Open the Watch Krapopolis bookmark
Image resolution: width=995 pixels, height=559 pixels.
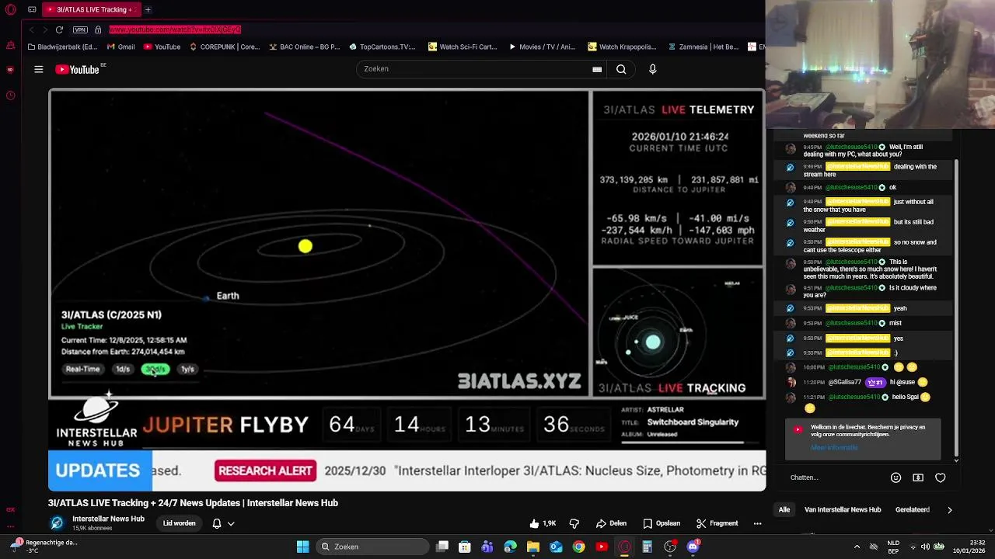click(622, 47)
